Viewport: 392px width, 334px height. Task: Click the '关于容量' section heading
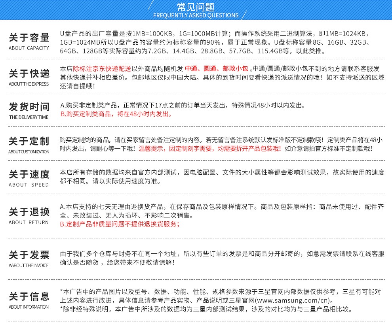pyautogui.click(x=29, y=38)
